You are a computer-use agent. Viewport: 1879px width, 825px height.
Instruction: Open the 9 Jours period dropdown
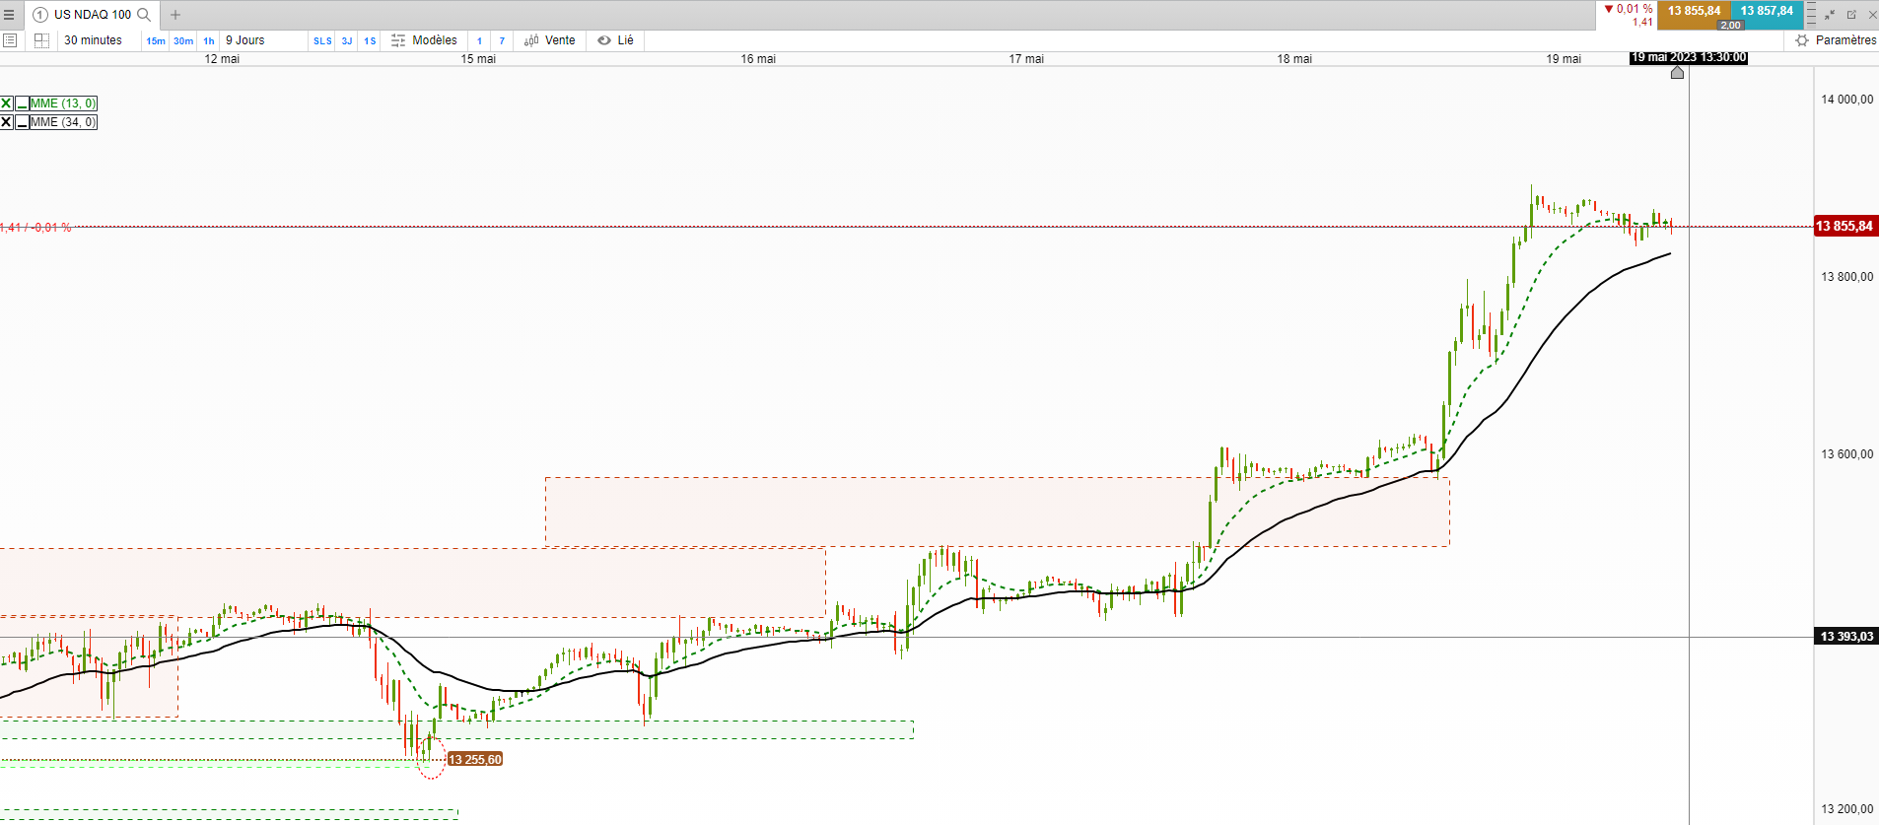tap(263, 40)
